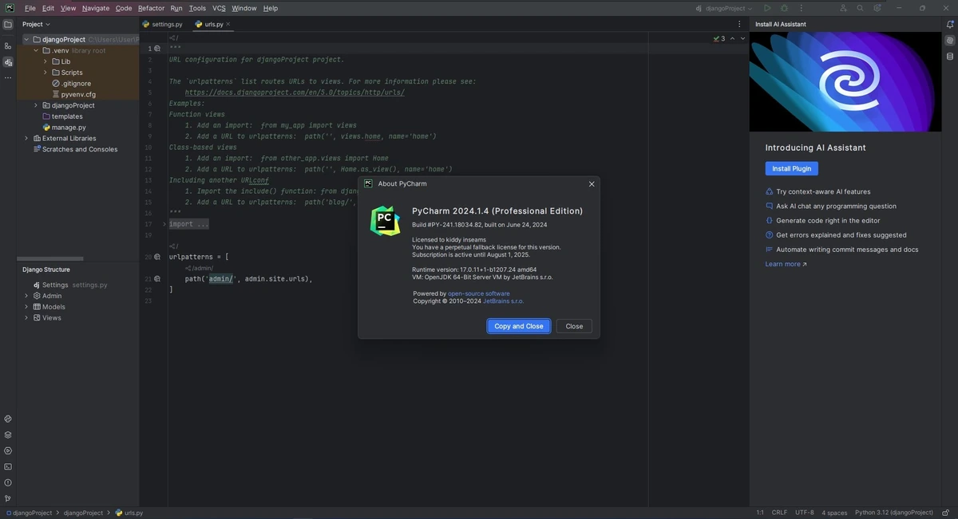Open the docs.djangoproject.com URL in the comment
Image resolution: width=958 pixels, height=519 pixels.
295,92
